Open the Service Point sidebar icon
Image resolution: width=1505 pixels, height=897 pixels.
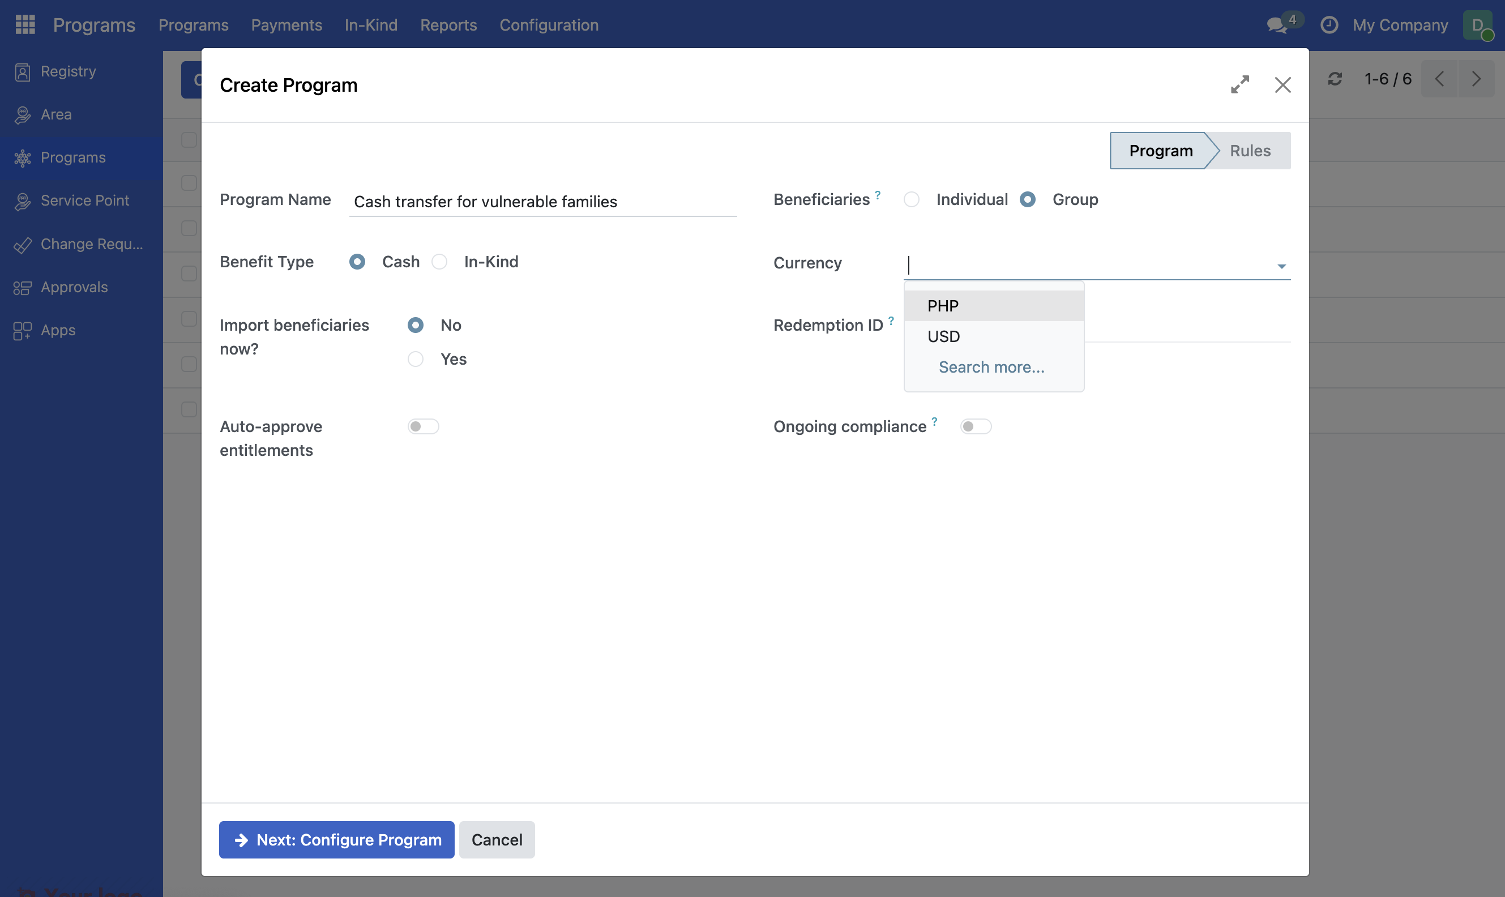click(x=22, y=200)
